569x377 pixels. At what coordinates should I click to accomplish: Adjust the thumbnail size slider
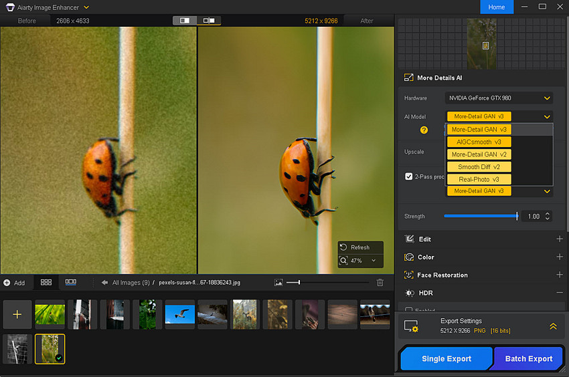(x=327, y=282)
